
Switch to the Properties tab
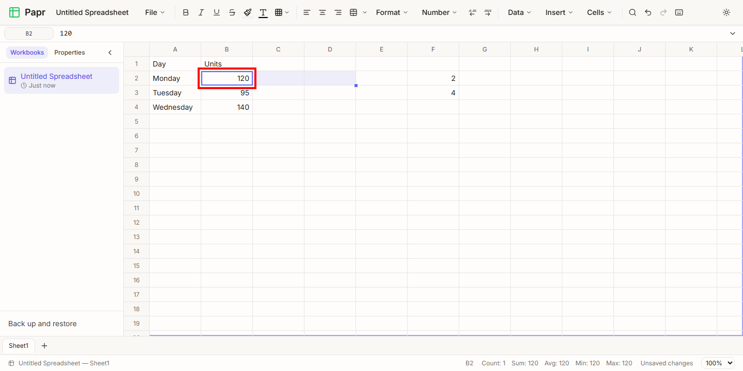70,53
